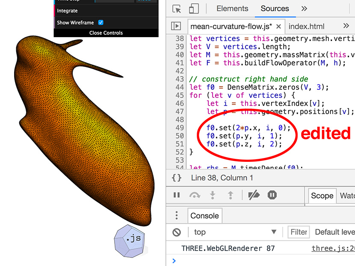This screenshot has width=355, height=266.
Task: Click the console Filter input
Action: pyautogui.click(x=299, y=232)
